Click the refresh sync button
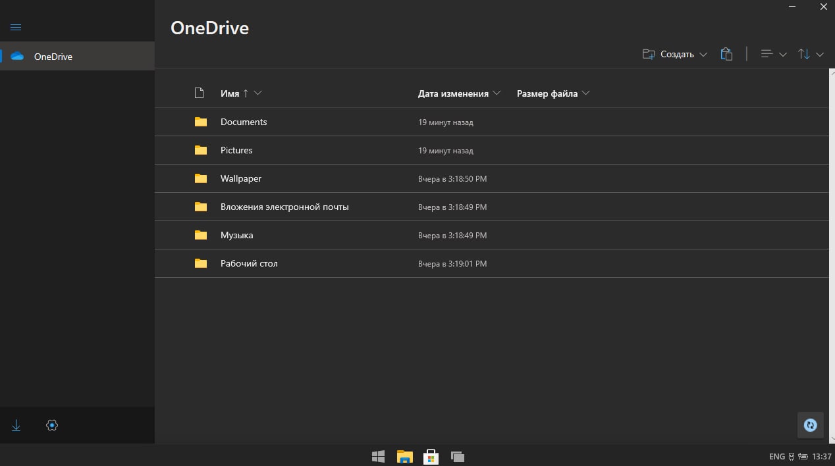The width and height of the screenshot is (835, 466). tap(811, 425)
